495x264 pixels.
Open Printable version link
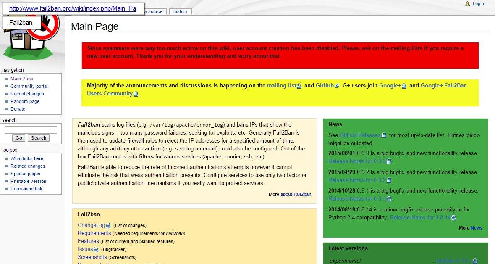(x=29, y=182)
